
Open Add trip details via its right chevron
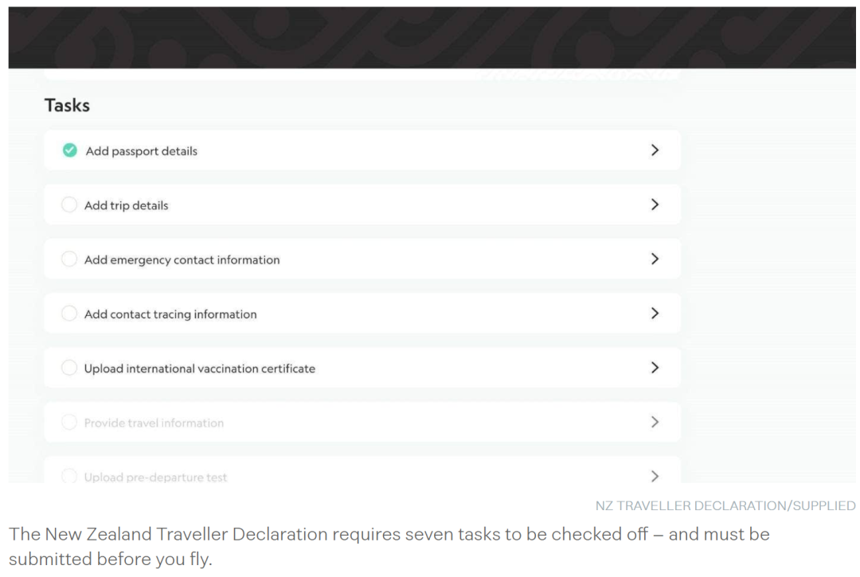click(655, 205)
